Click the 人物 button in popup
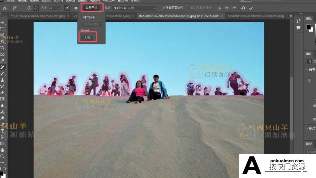Viewport: 316px width, 178px height. (87, 38)
